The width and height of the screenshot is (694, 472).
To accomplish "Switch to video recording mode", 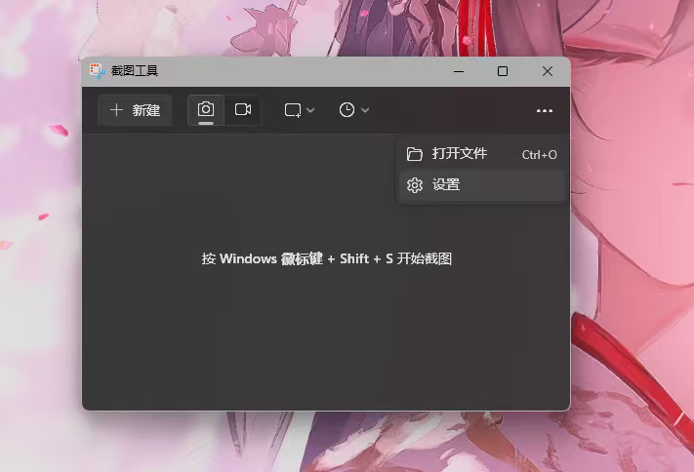I will 243,110.
